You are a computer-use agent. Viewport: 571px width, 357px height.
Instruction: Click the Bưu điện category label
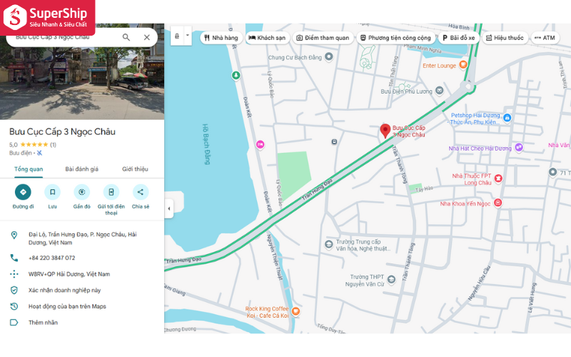[x=21, y=153]
